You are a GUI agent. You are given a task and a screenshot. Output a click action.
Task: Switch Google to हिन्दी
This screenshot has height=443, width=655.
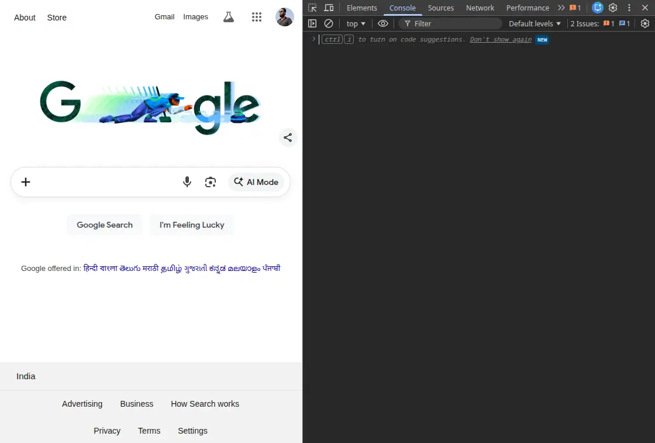point(90,268)
